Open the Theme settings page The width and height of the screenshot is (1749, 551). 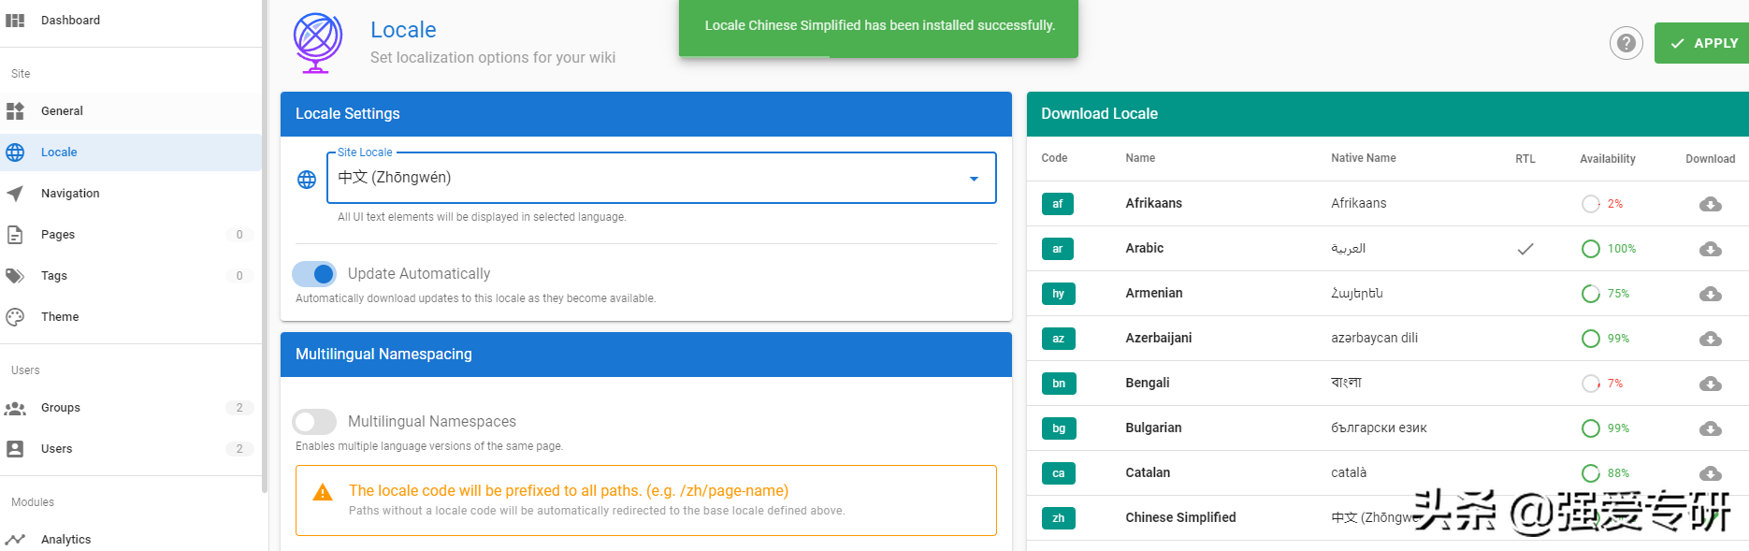(60, 317)
